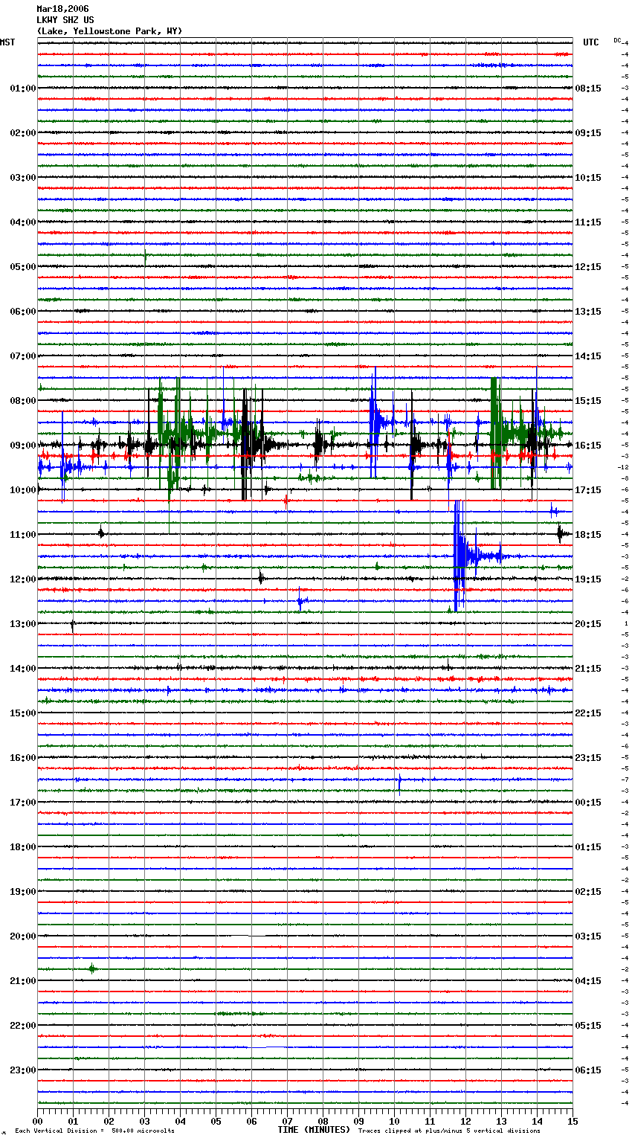
Task: Select the 20:00 MST time label
Action: pyautogui.click(x=23, y=936)
